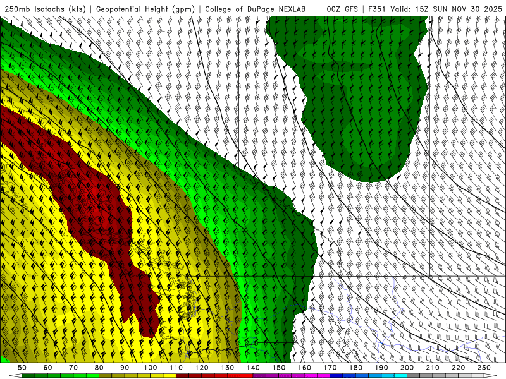This screenshot has height=379, width=506.
Task: Click the '170' legend value
Action: pos(330,368)
